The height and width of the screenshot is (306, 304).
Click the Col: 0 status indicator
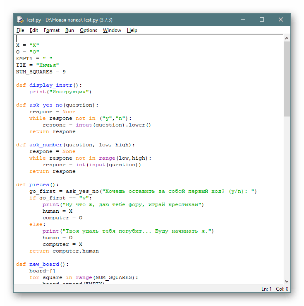tap(282, 289)
